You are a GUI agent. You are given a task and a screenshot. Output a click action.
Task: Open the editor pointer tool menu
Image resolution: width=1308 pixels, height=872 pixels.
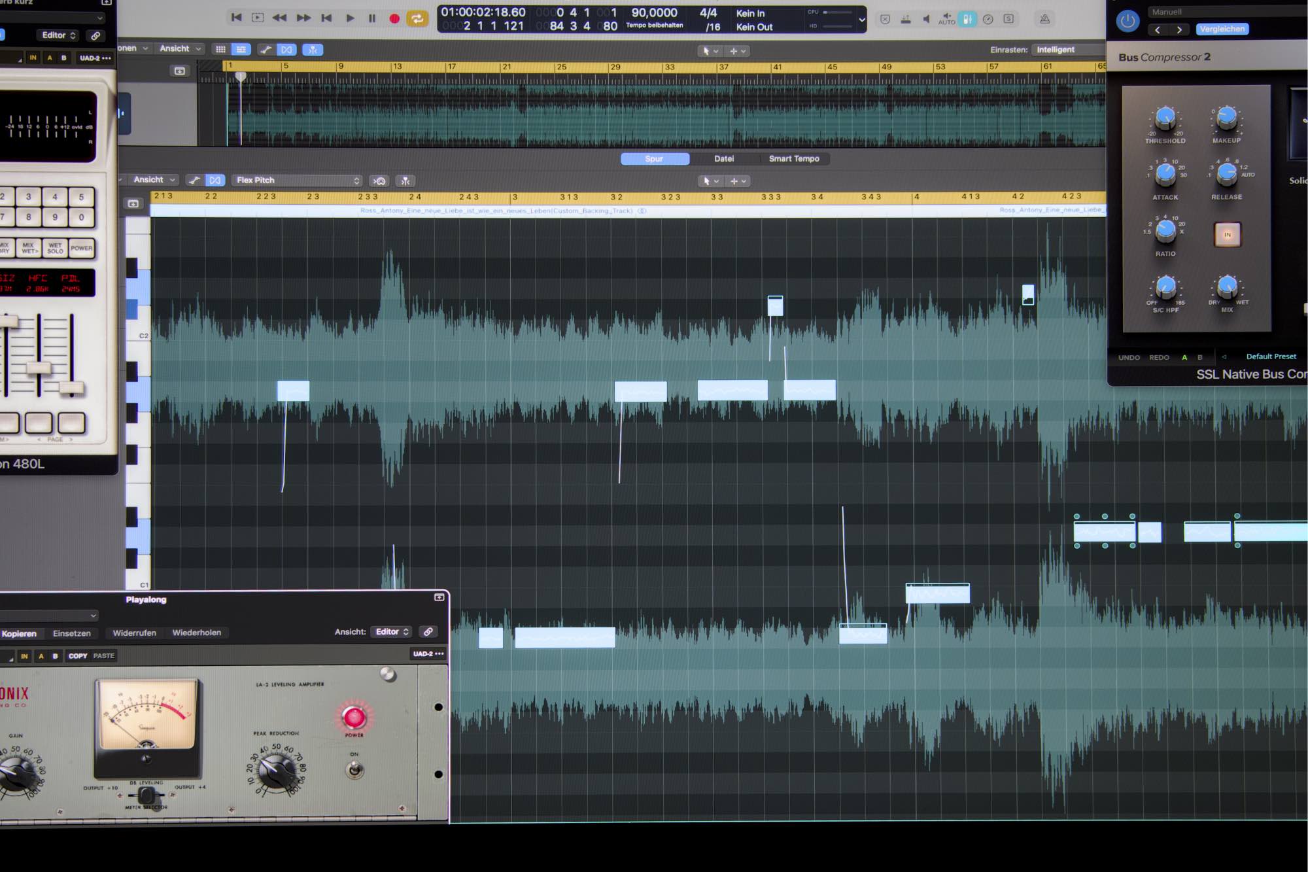[711, 181]
